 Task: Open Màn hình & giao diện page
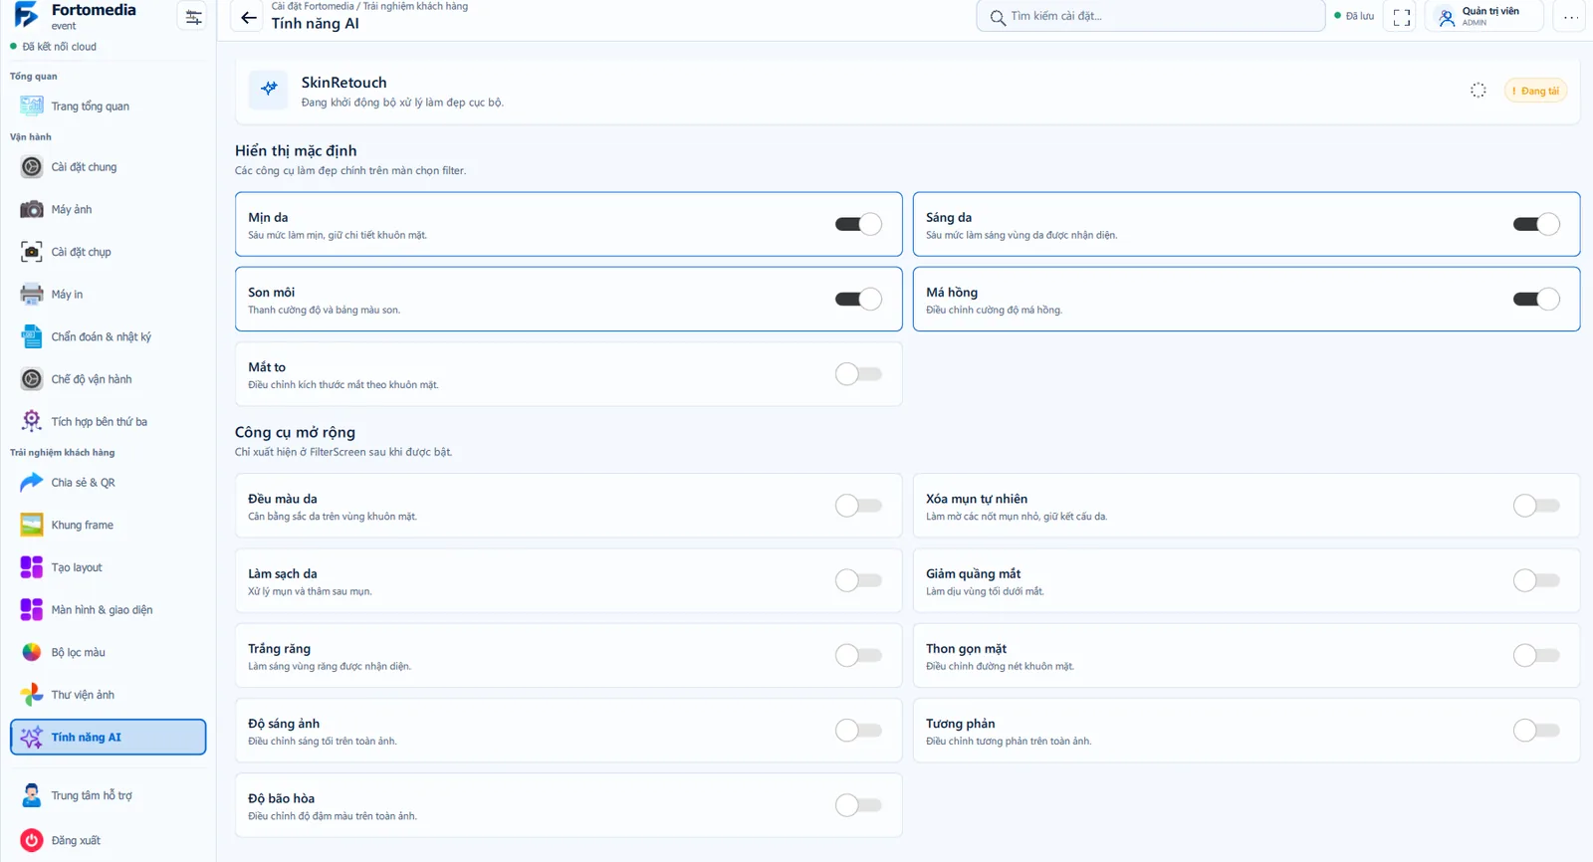pos(108,610)
